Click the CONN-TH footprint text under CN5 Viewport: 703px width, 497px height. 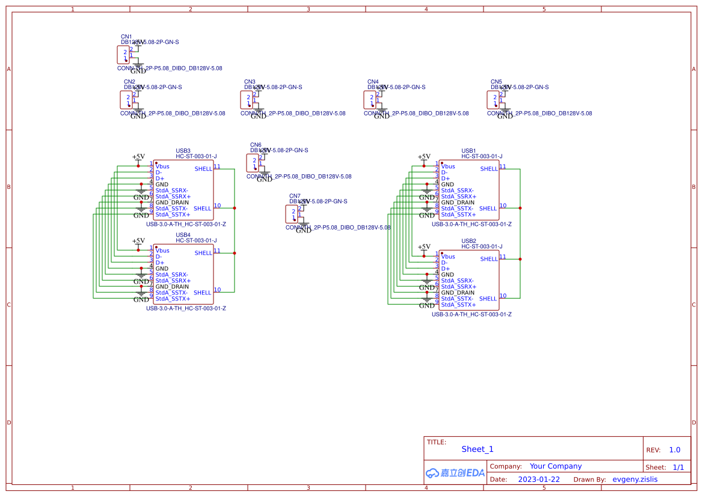[539, 114]
